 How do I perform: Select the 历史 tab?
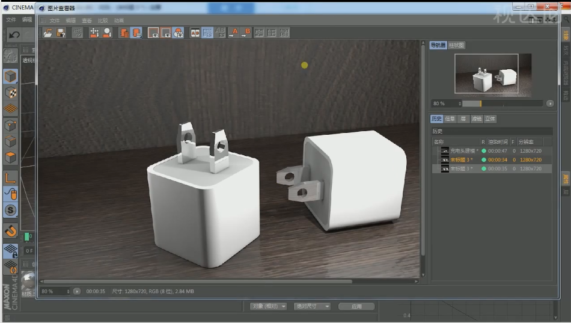point(436,119)
